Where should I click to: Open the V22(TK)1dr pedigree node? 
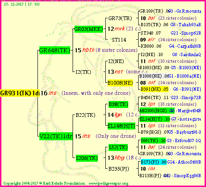tap(56, 137)
